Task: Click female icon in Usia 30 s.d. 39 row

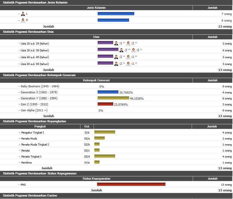Action: pos(133,50)
